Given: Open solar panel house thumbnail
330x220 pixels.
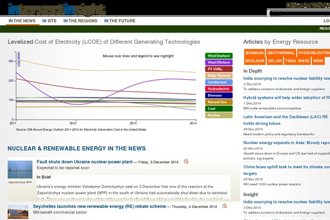Looking at the screenshot, I should 18,212.
